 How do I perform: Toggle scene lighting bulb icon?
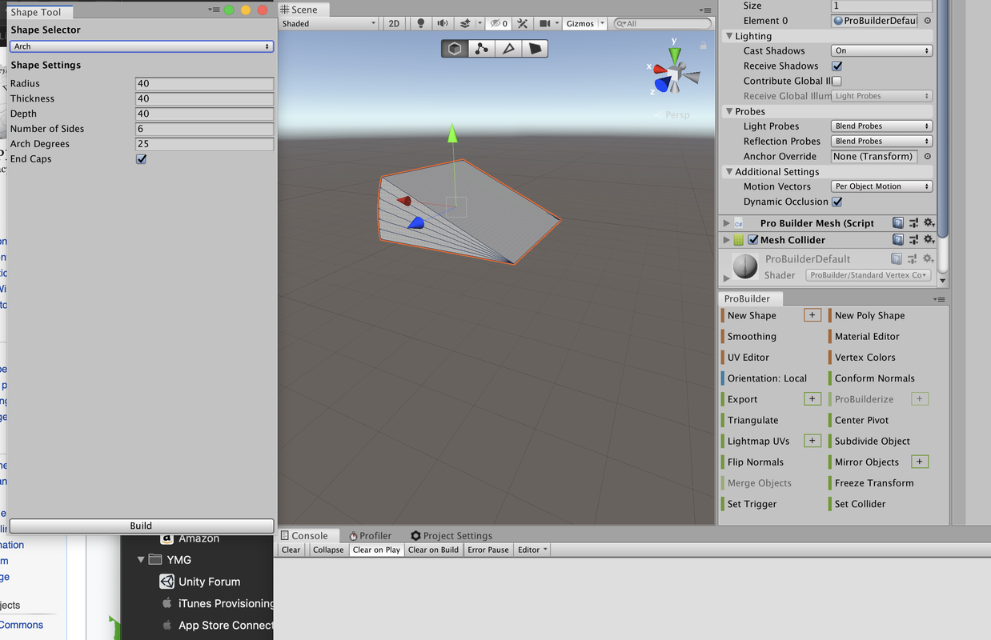pos(421,23)
